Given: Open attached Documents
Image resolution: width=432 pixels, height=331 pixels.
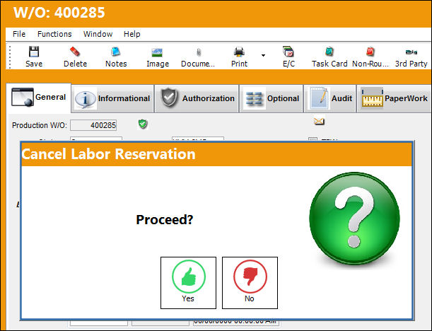Looking at the screenshot, I should [198, 57].
